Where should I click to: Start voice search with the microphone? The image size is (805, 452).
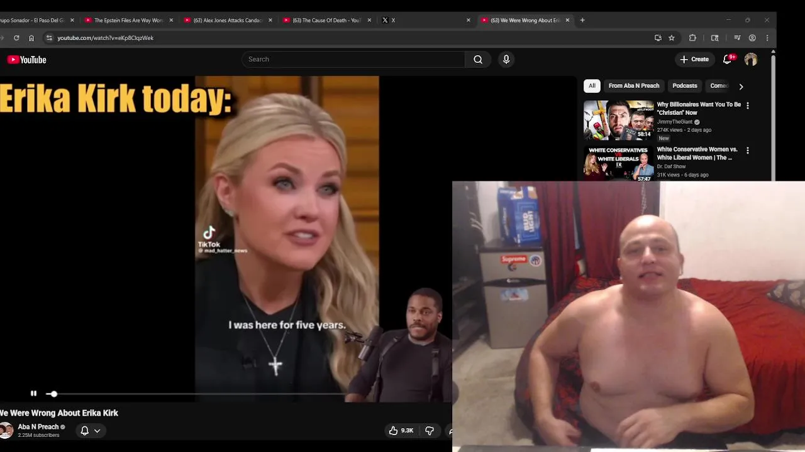tap(506, 59)
